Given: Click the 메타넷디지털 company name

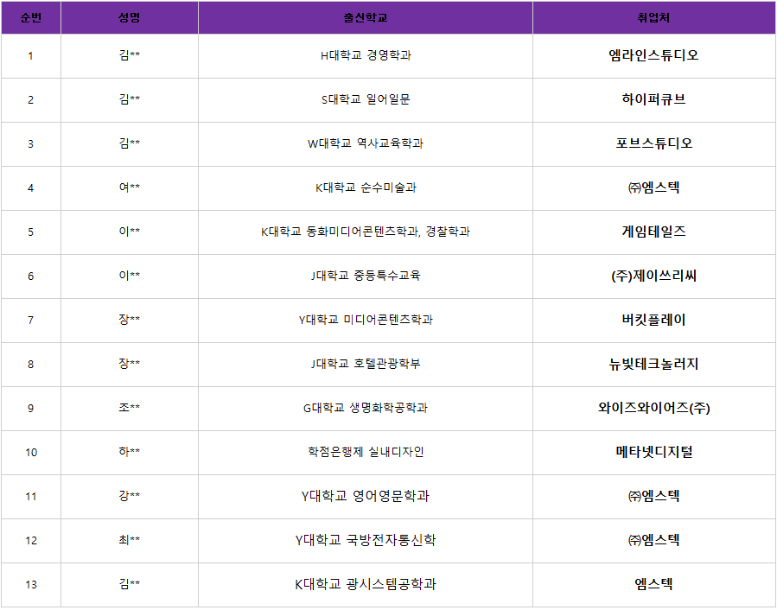Looking at the screenshot, I should tap(653, 452).
